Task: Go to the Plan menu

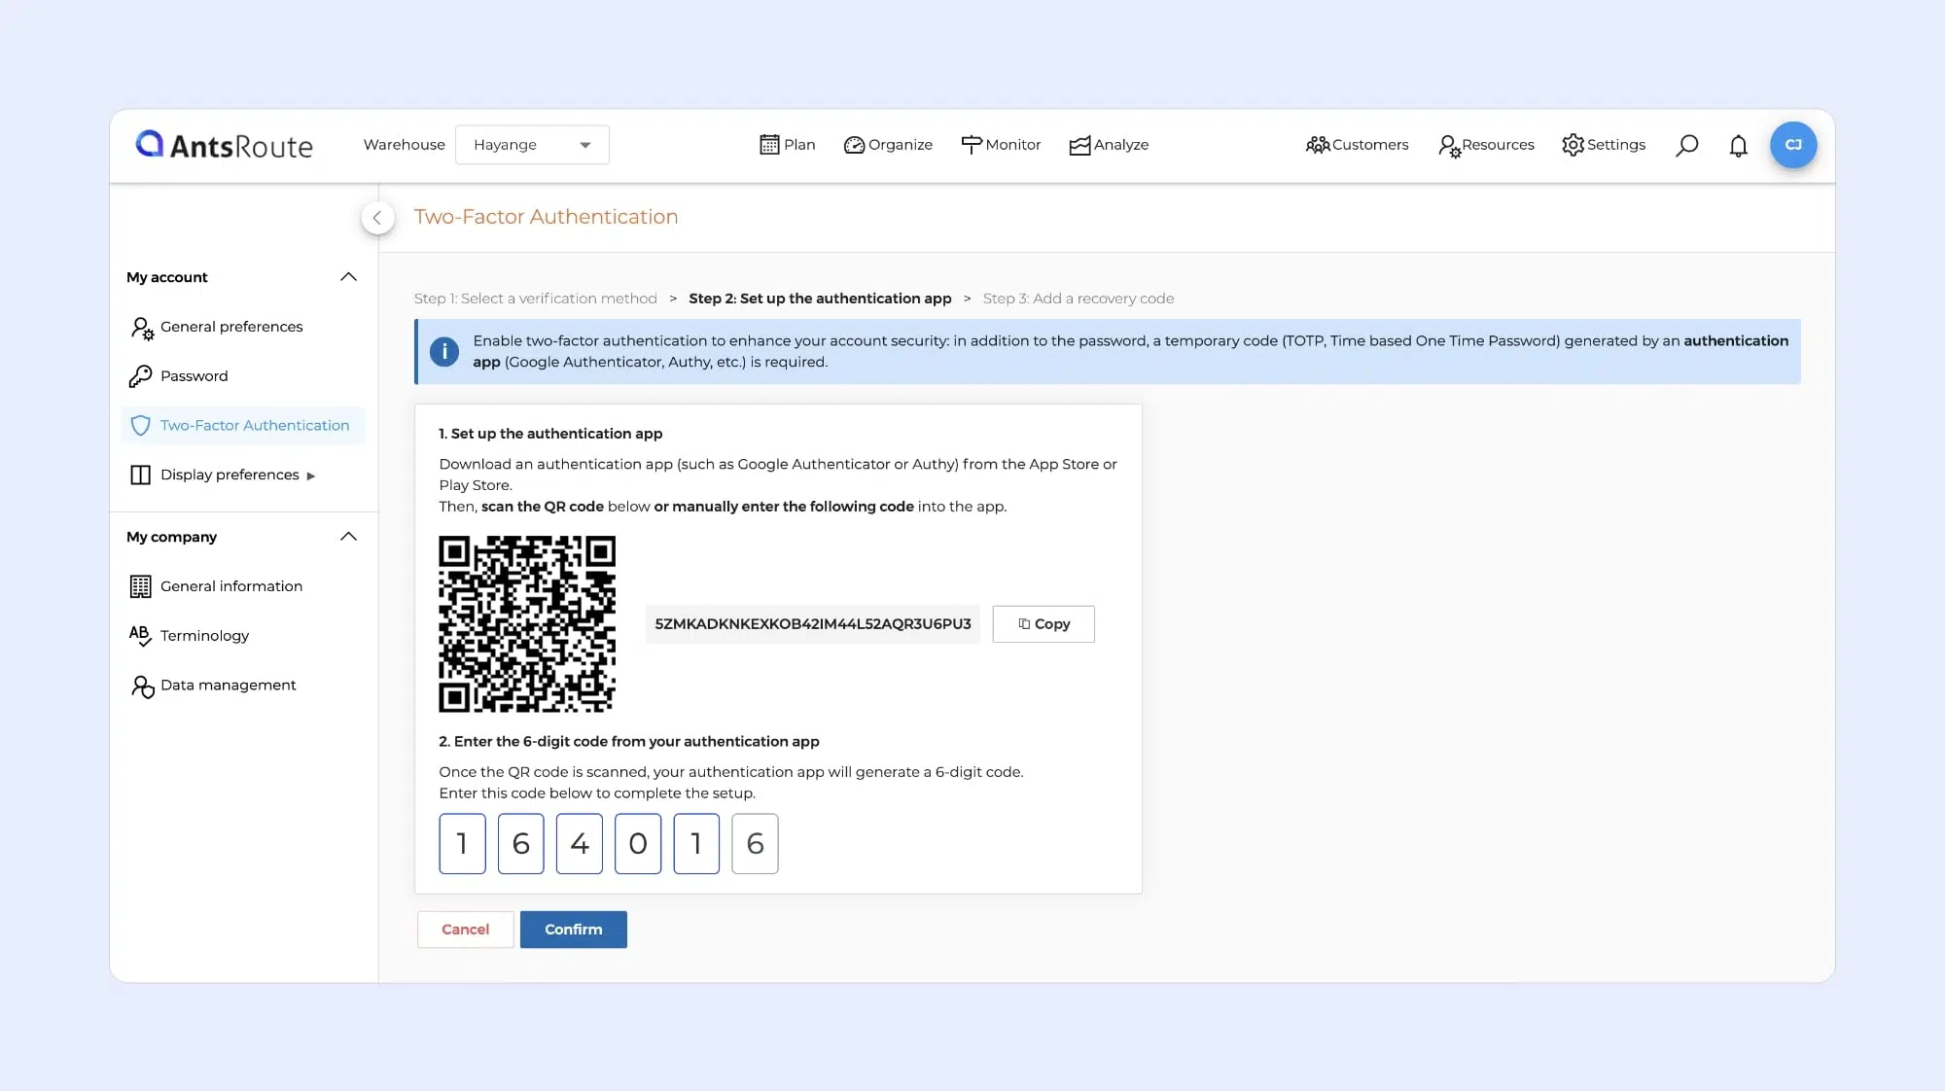Action: pos(787,145)
